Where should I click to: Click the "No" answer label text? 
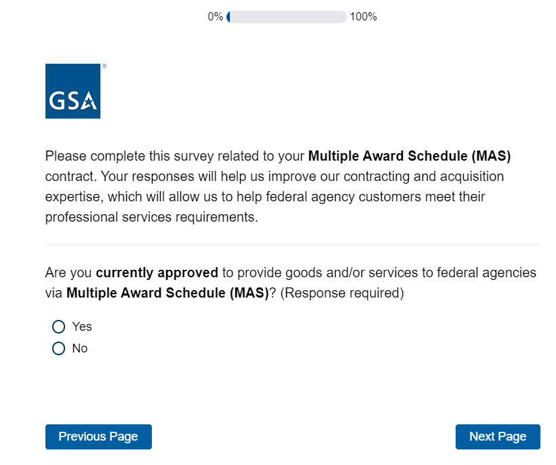coord(80,348)
